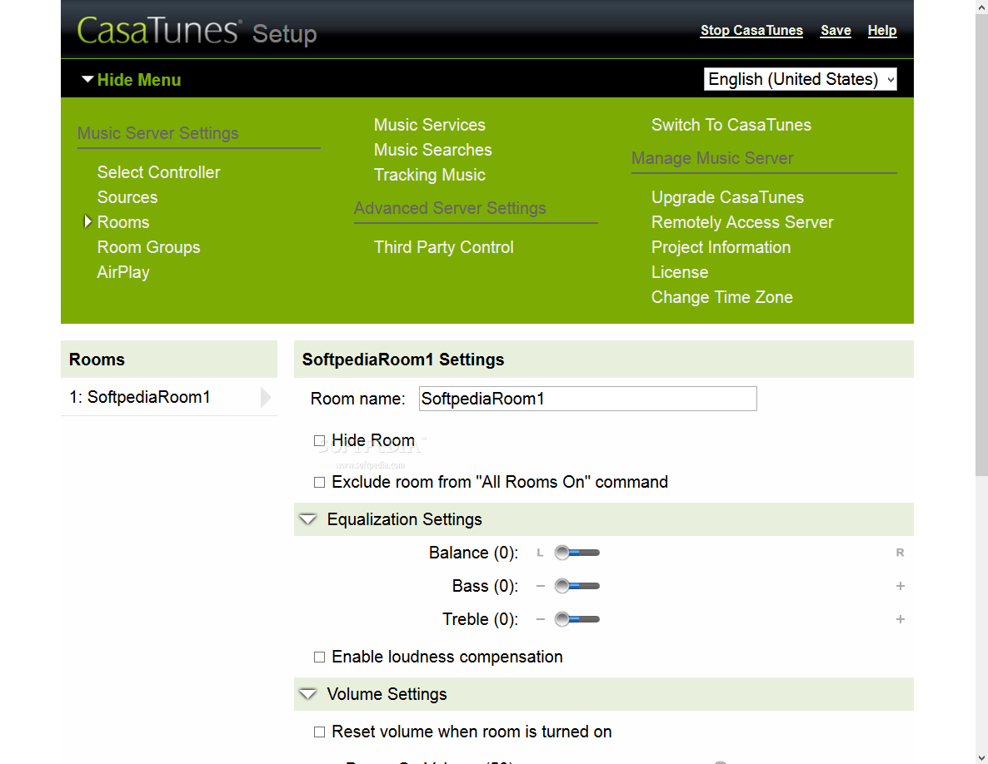This screenshot has width=988, height=764.
Task: Click the Bass slider
Action: (x=577, y=586)
